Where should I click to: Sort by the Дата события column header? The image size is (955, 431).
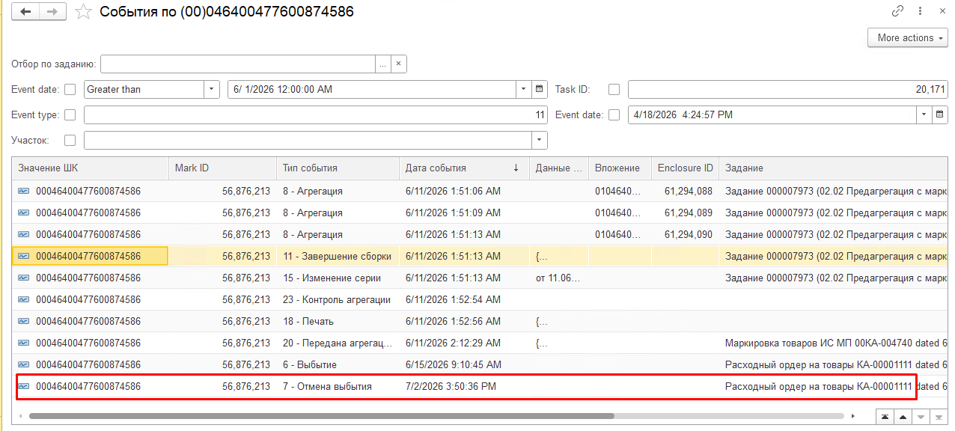click(464, 168)
